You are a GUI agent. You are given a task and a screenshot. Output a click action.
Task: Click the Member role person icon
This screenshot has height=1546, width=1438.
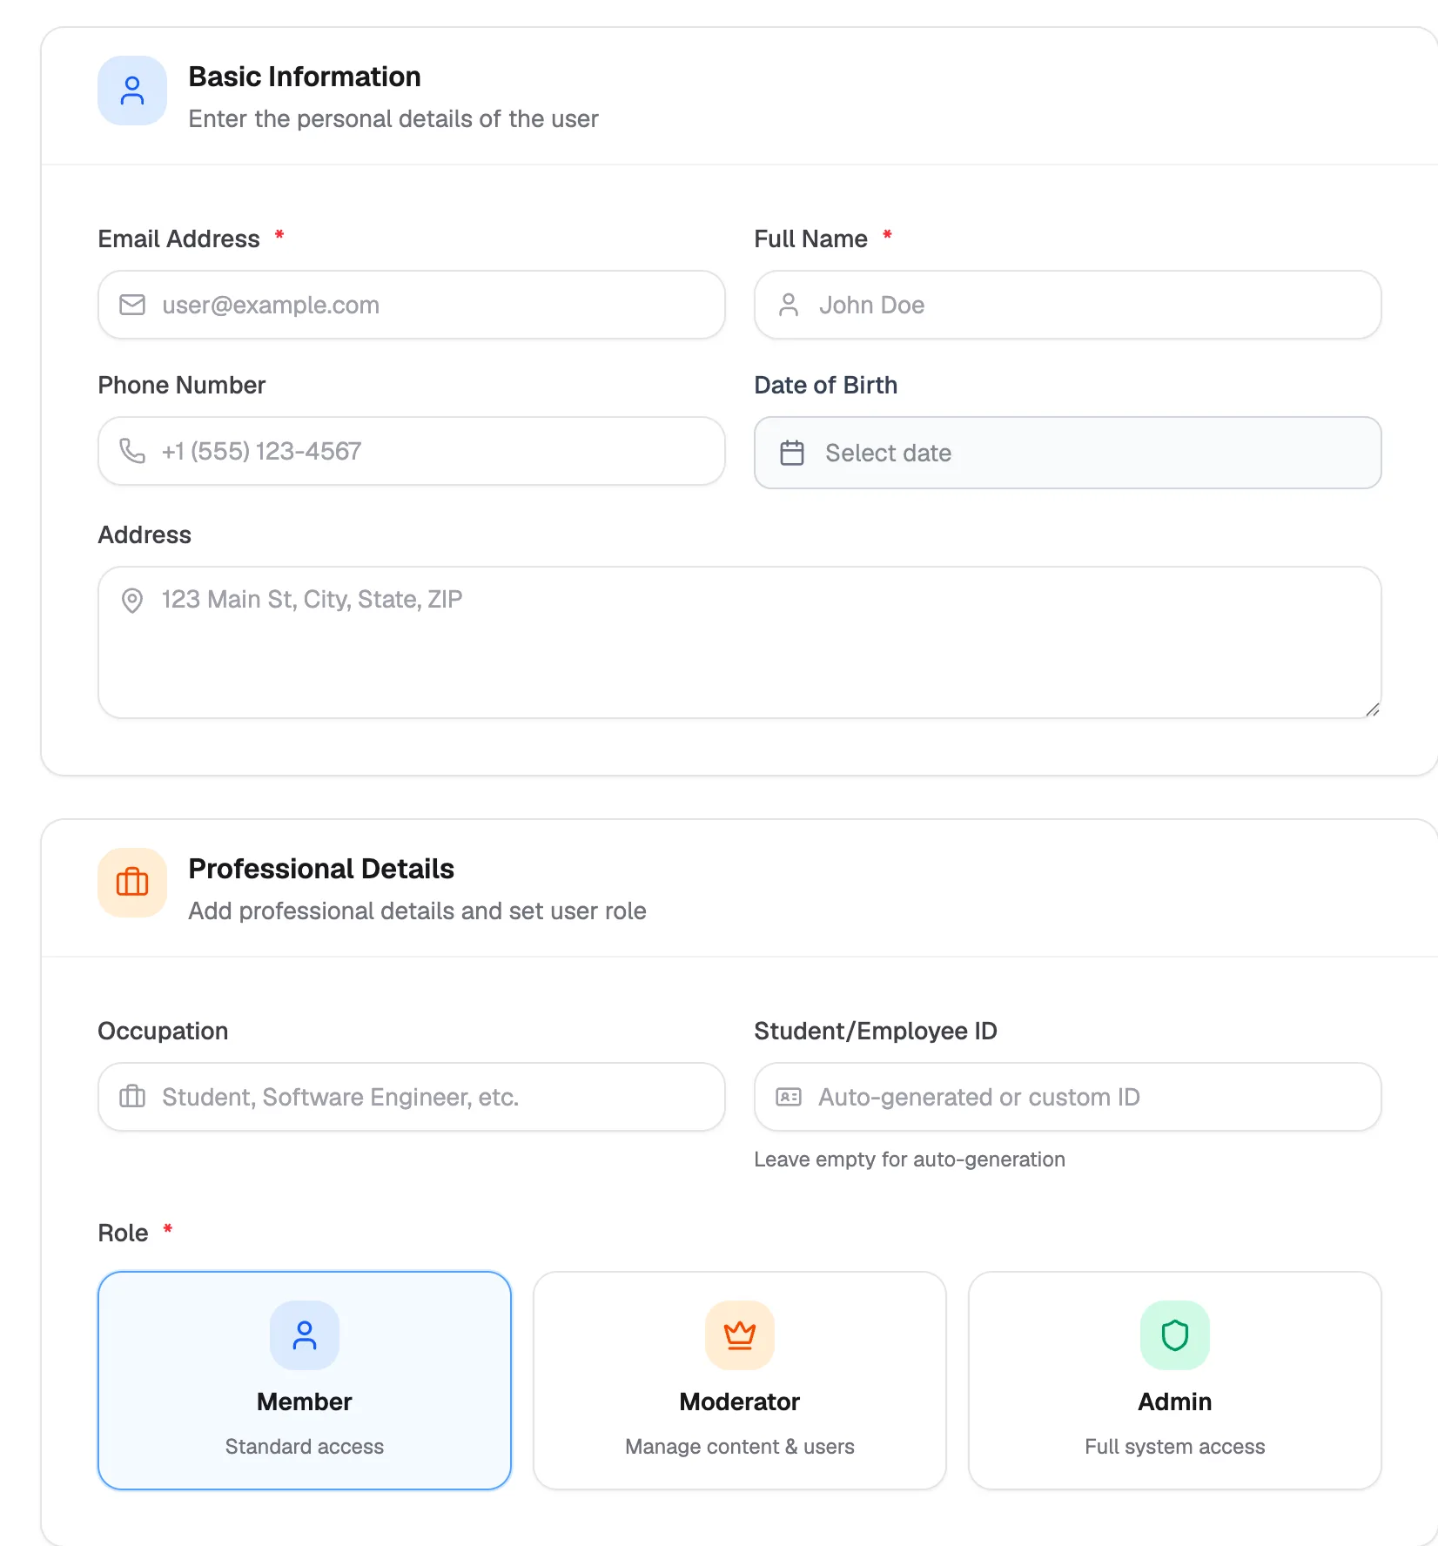(305, 1335)
